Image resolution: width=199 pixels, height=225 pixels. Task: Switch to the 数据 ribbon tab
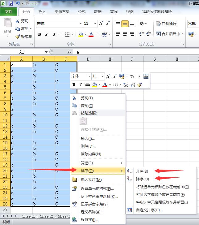(98, 12)
